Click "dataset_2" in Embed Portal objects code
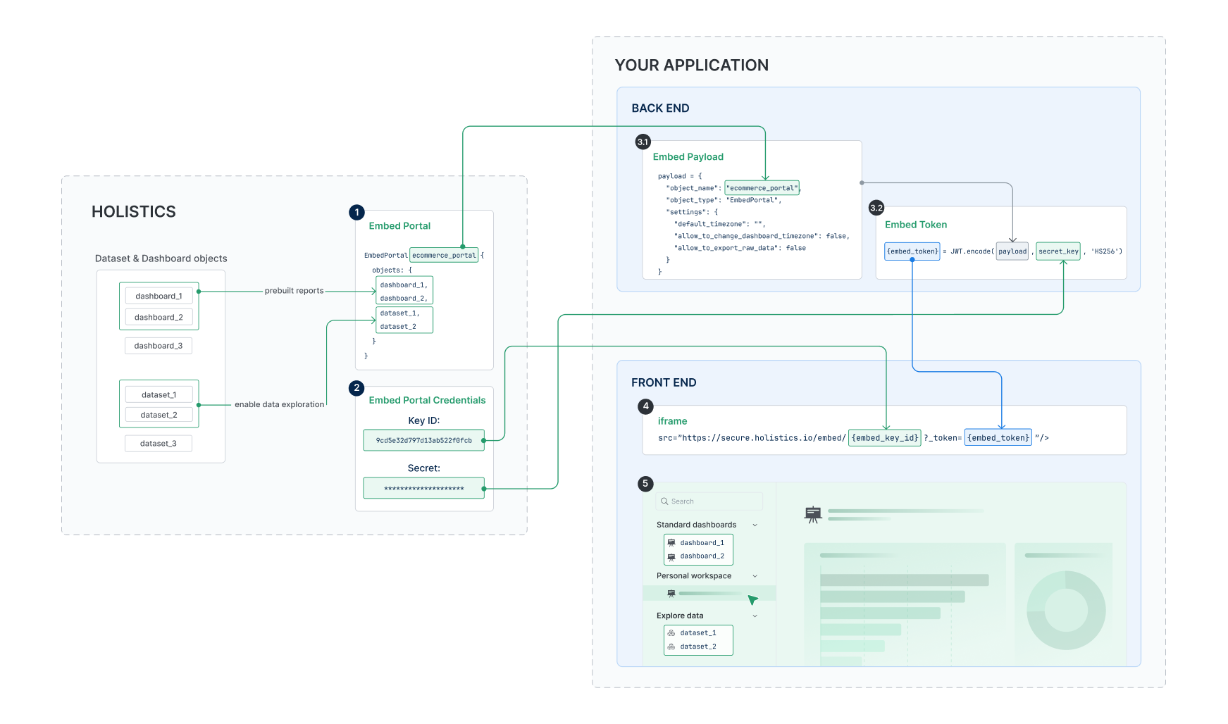Image resolution: width=1228 pixels, height=724 pixels. [398, 327]
